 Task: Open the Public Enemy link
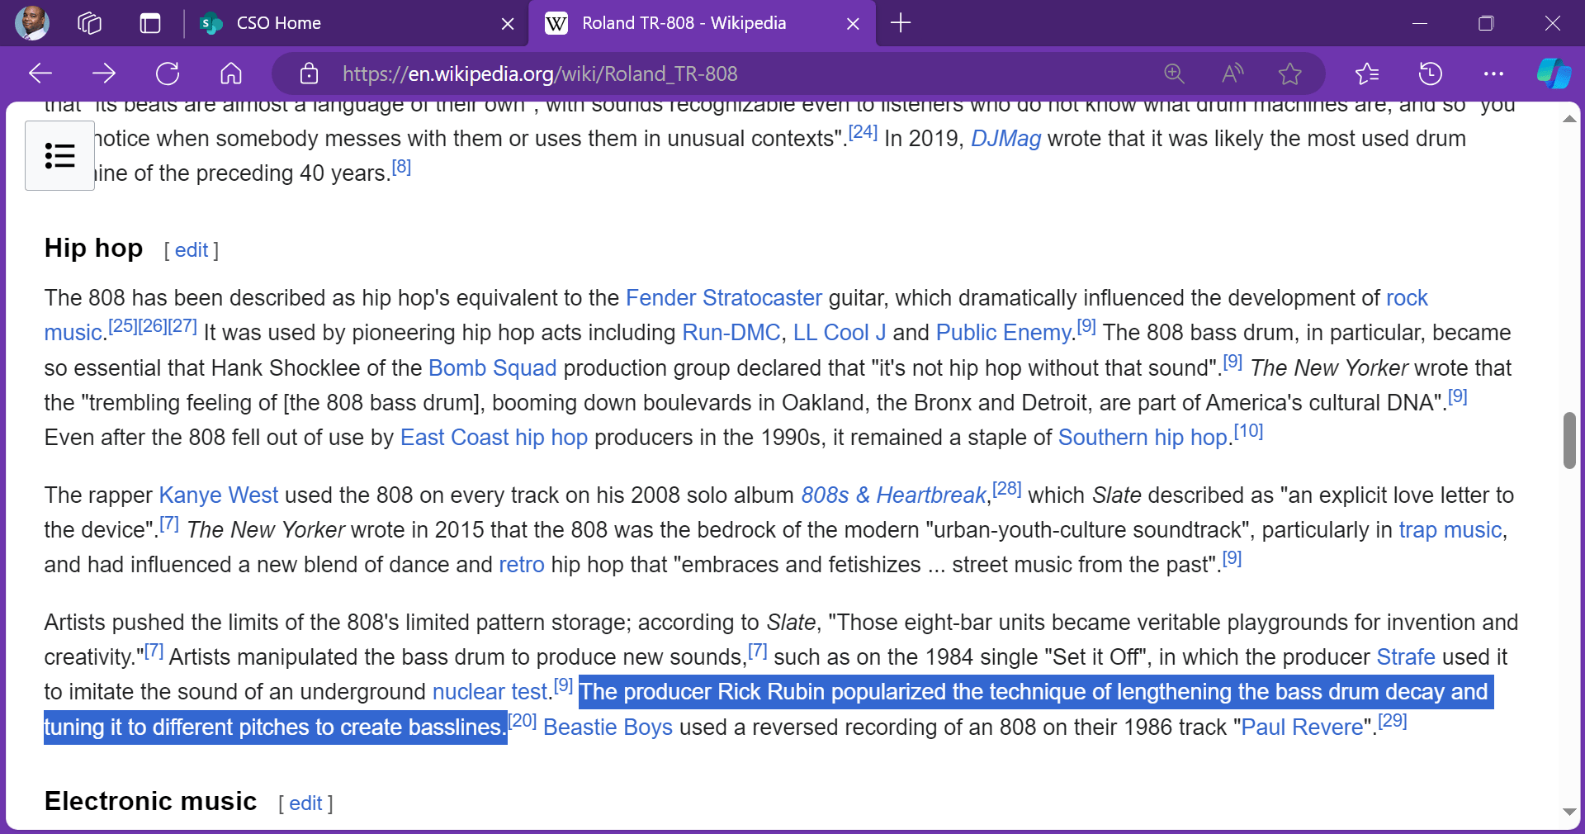tap(1005, 333)
